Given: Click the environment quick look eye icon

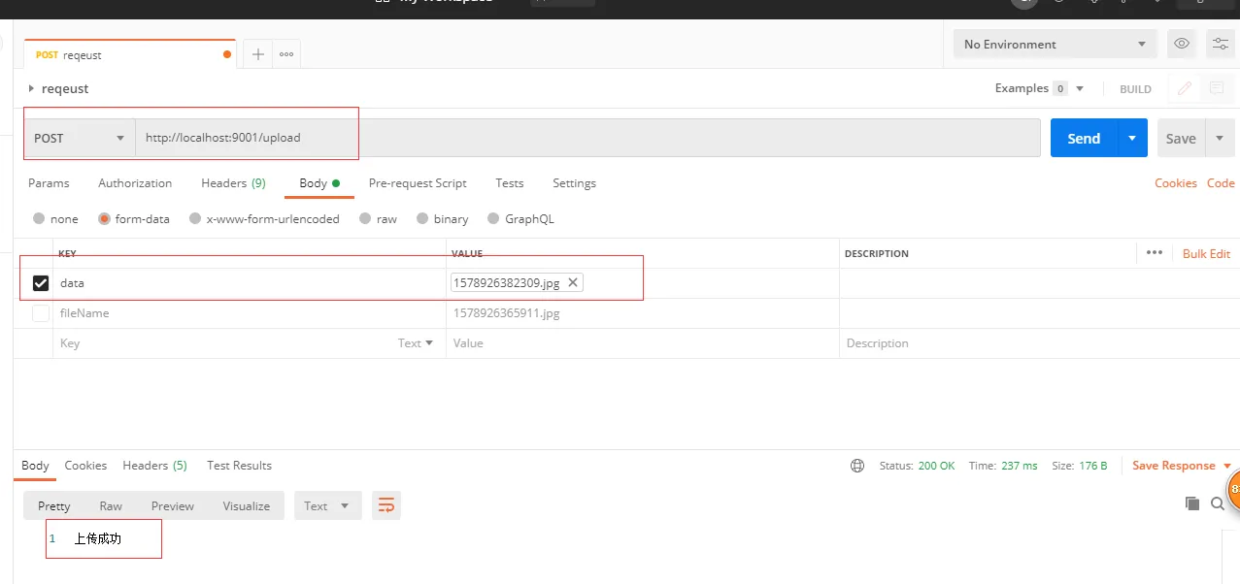Looking at the screenshot, I should (1181, 44).
